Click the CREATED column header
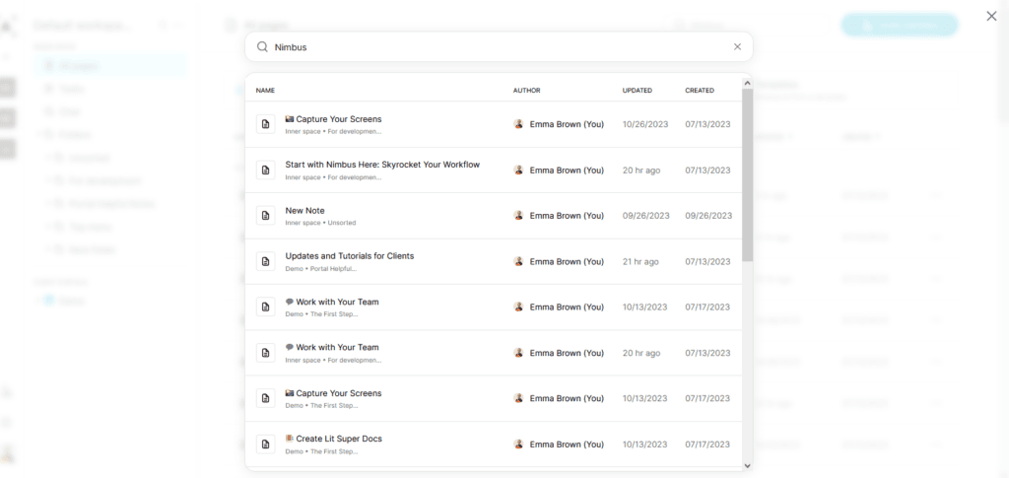The image size is (1009, 478). pos(700,91)
